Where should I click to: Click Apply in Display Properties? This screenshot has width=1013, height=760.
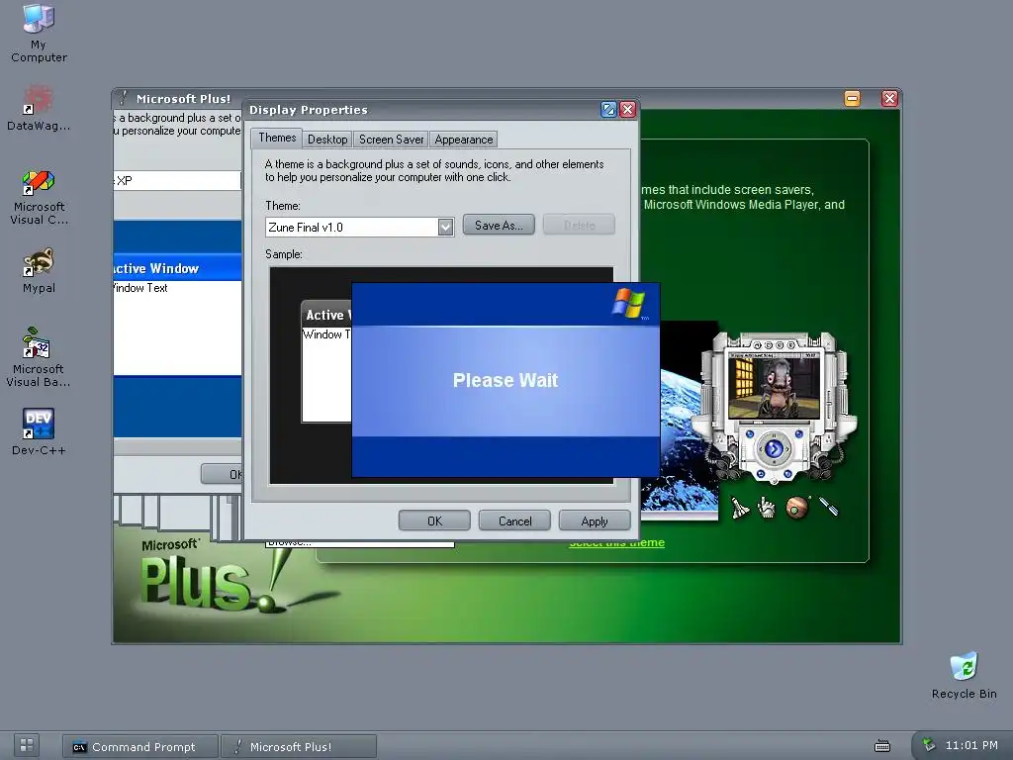tap(595, 521)
